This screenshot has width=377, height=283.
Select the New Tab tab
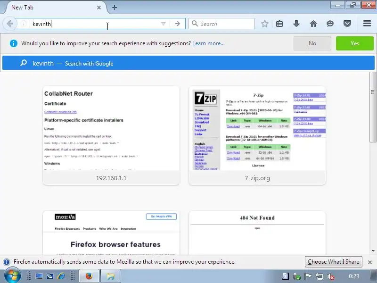click(x=55, y=8)
